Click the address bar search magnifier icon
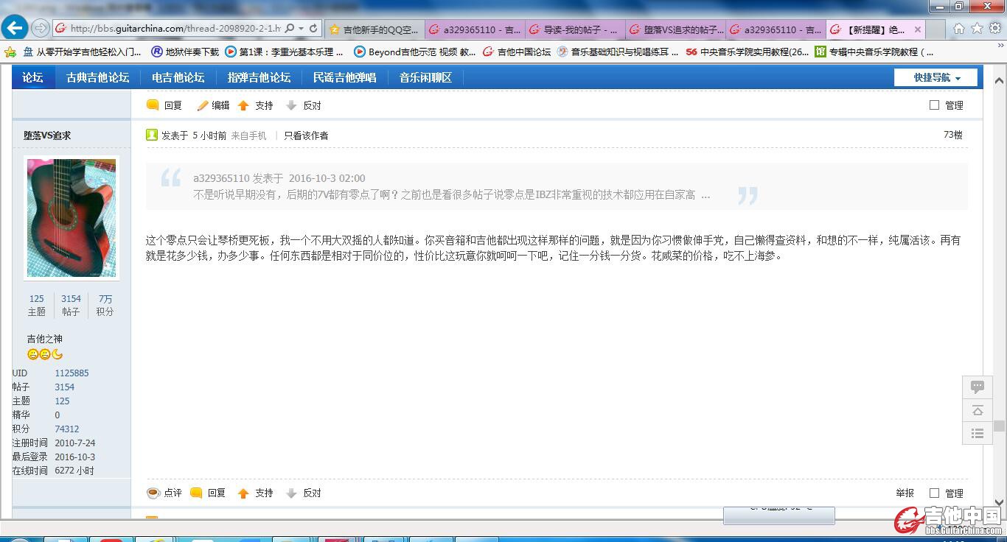The image size is (1007, 542). [x=290, y=28]
